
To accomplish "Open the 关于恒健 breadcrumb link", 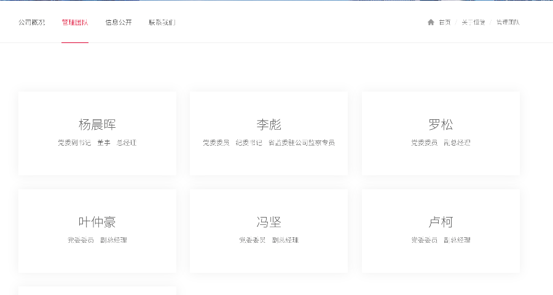I will [473, 22].
